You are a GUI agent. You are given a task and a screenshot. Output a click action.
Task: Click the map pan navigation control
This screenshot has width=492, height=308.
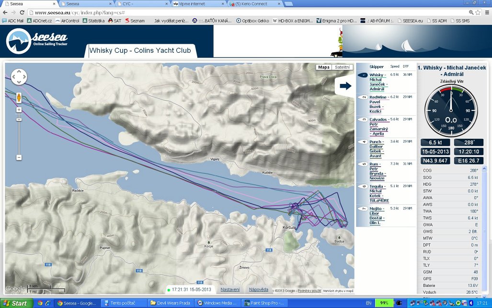point(19,77)
